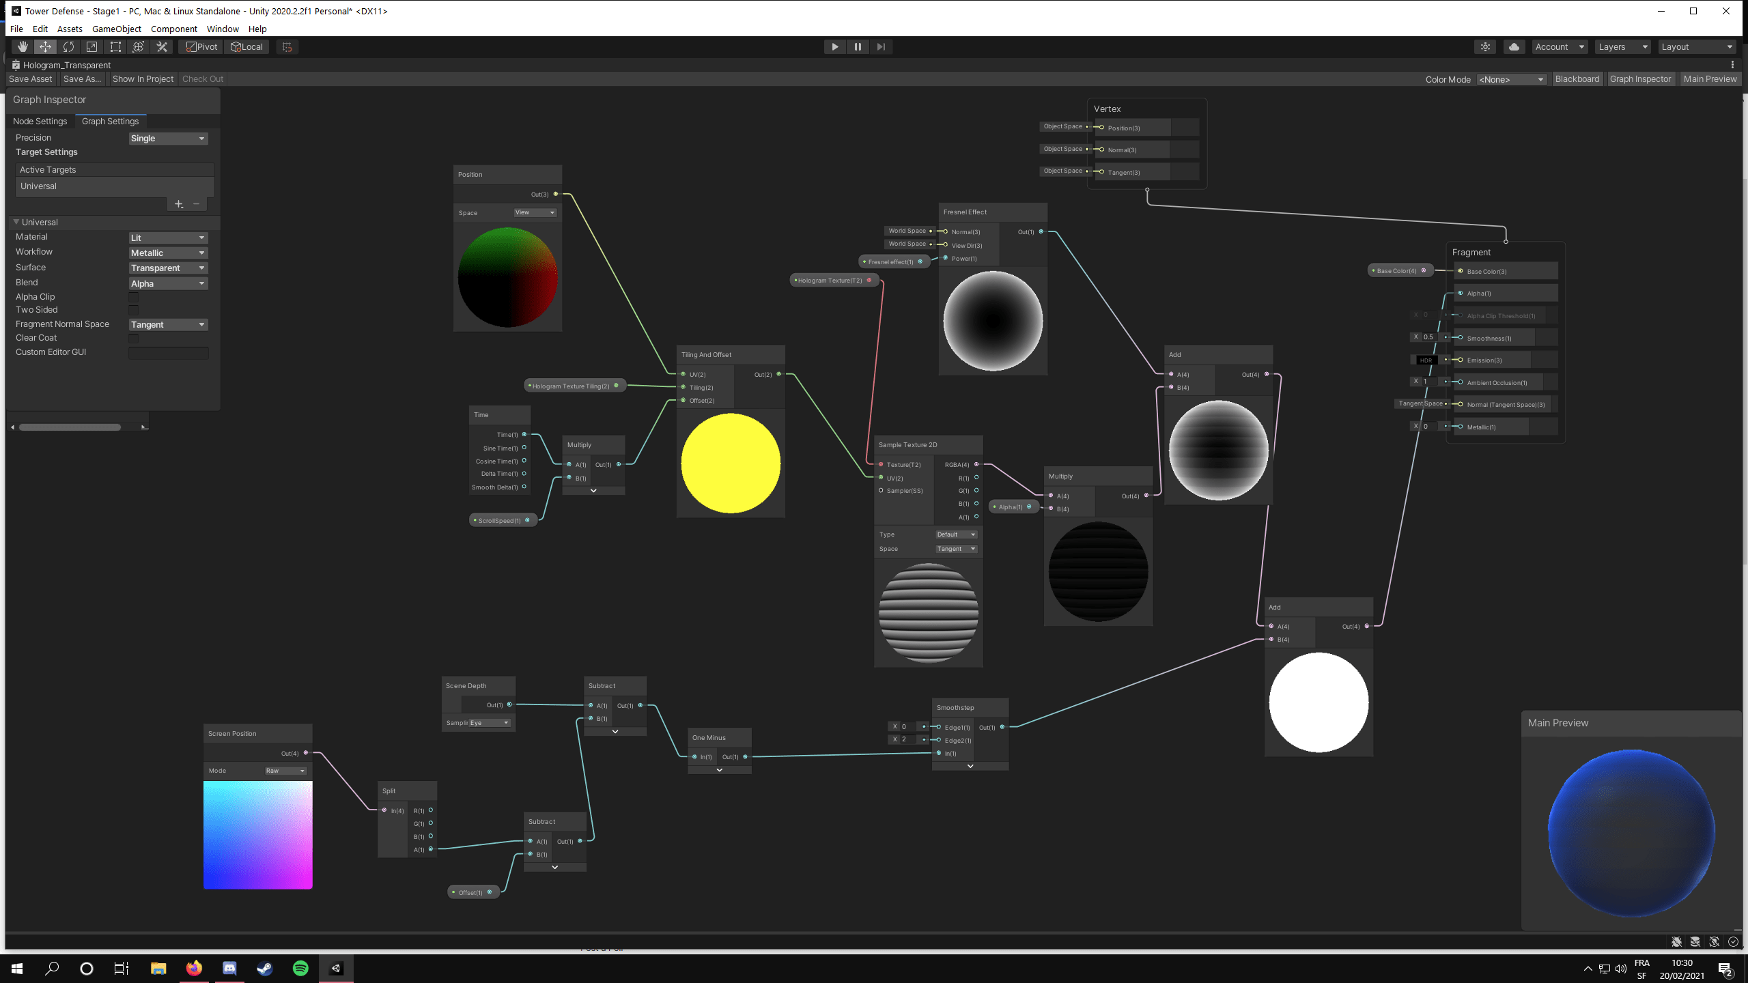The image size is (1748, 983).
Task: Toggle the Two Sided checkbox
Action: click(134, 310)
